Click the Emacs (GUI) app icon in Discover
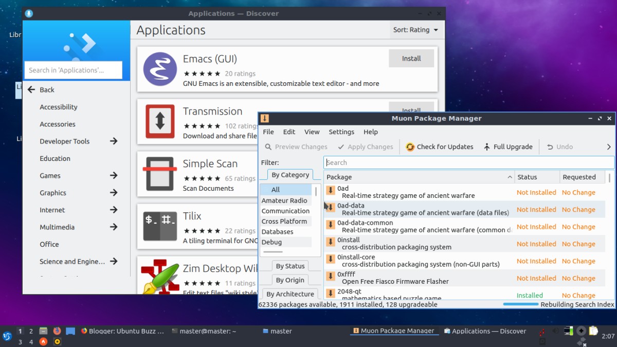This screenshot has width=617, height=347. pyautogui.click(x=160, y=69)
